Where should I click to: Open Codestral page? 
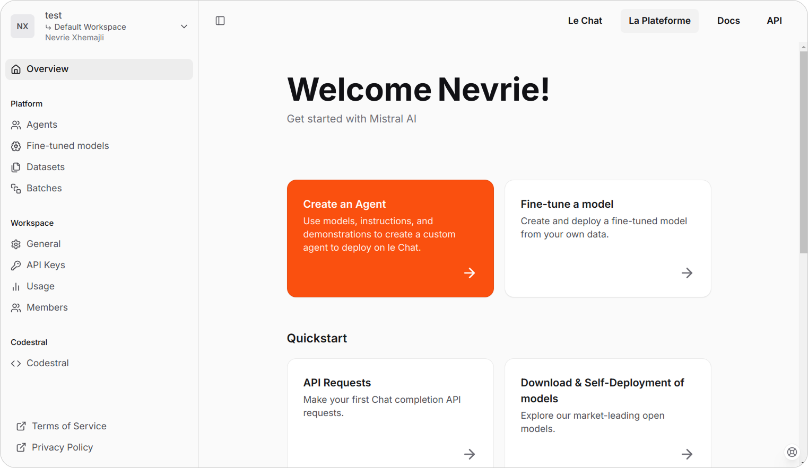[99, 364]
